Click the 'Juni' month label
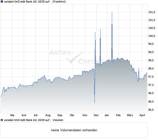The width and height of the screenshot is (158, 140). pyautogui.click(x=24, y=115)
